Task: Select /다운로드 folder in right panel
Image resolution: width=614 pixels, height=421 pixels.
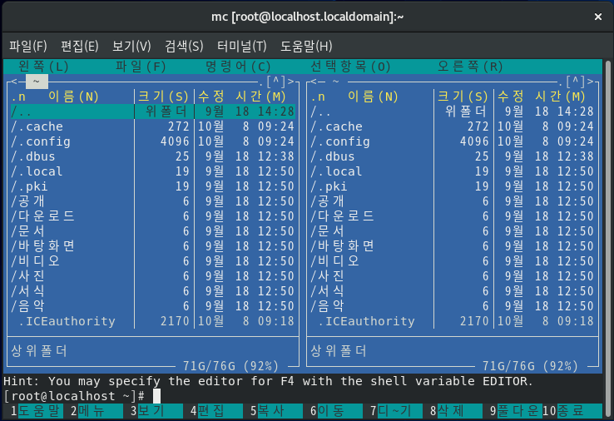Action: (453, 216)
